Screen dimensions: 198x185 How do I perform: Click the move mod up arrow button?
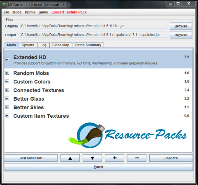[x=70, y=158]
